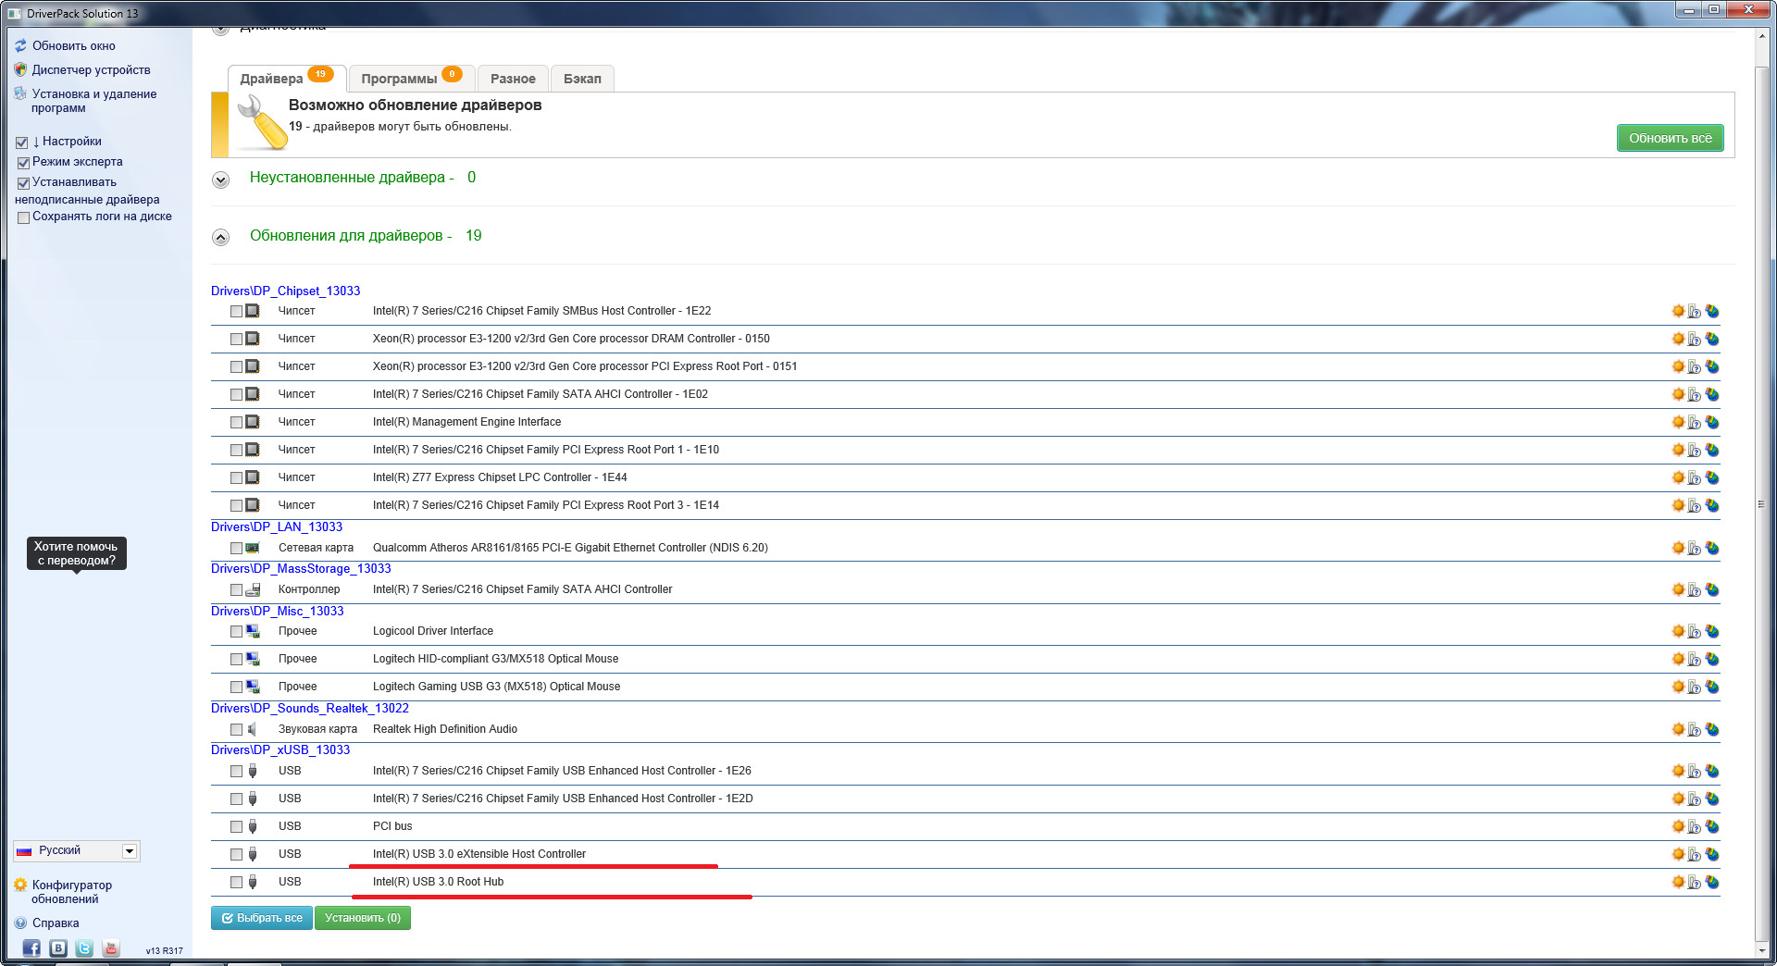
Task: Open the Русский language dropdown
Action: point(130,851)
